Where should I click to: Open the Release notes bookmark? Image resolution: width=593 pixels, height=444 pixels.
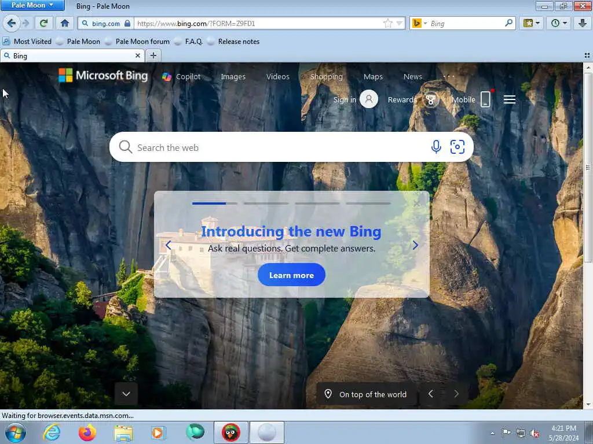pyautogui.click(x=234, y=42)
